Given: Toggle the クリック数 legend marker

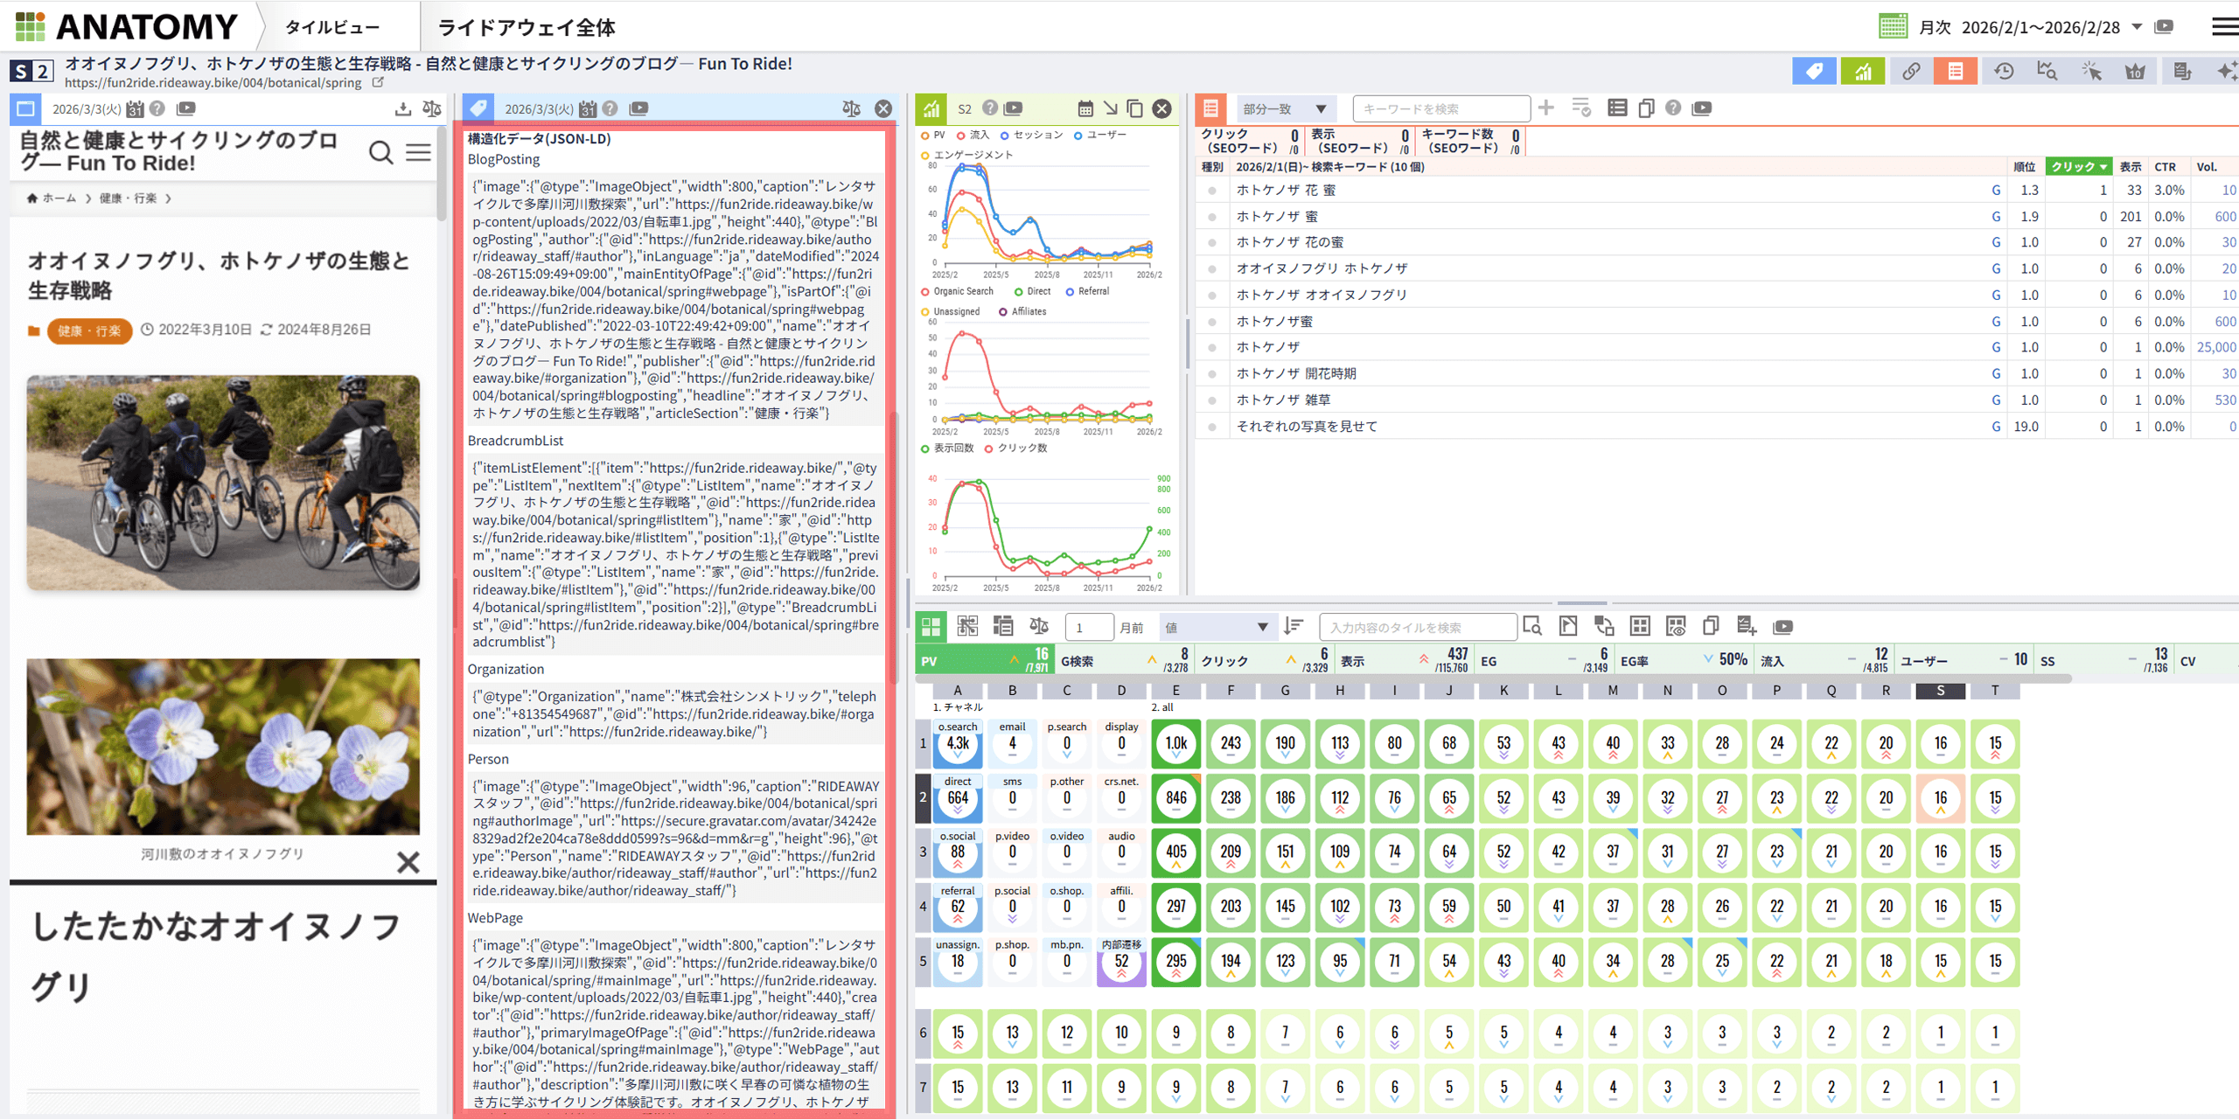Looking at the screenshot, I should pyautogui.click(x=989, y=449).
